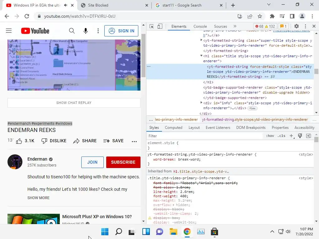
Task: Open File Explorer from taskbar
Action: pos(173,232)
